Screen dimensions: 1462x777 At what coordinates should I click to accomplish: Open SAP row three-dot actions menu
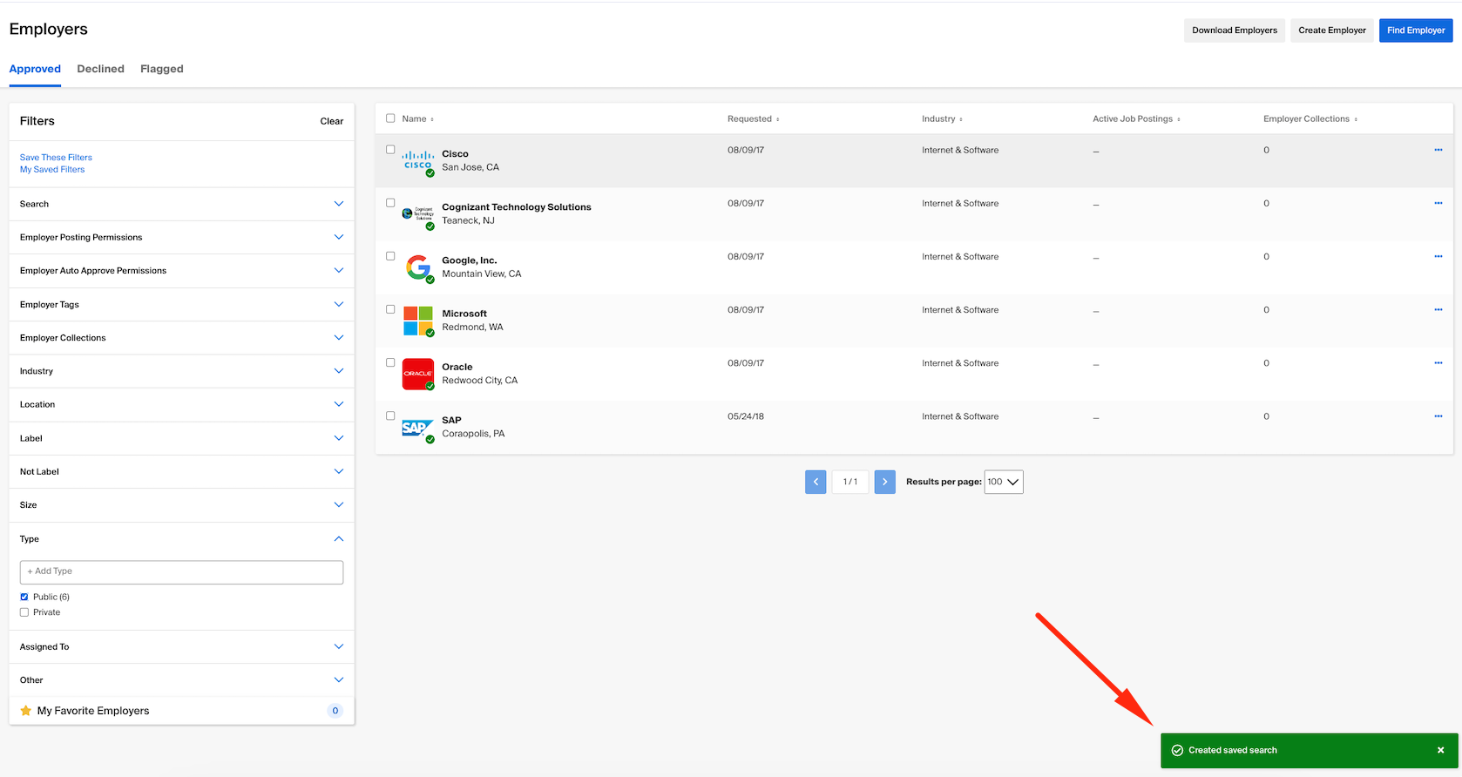1438,416
